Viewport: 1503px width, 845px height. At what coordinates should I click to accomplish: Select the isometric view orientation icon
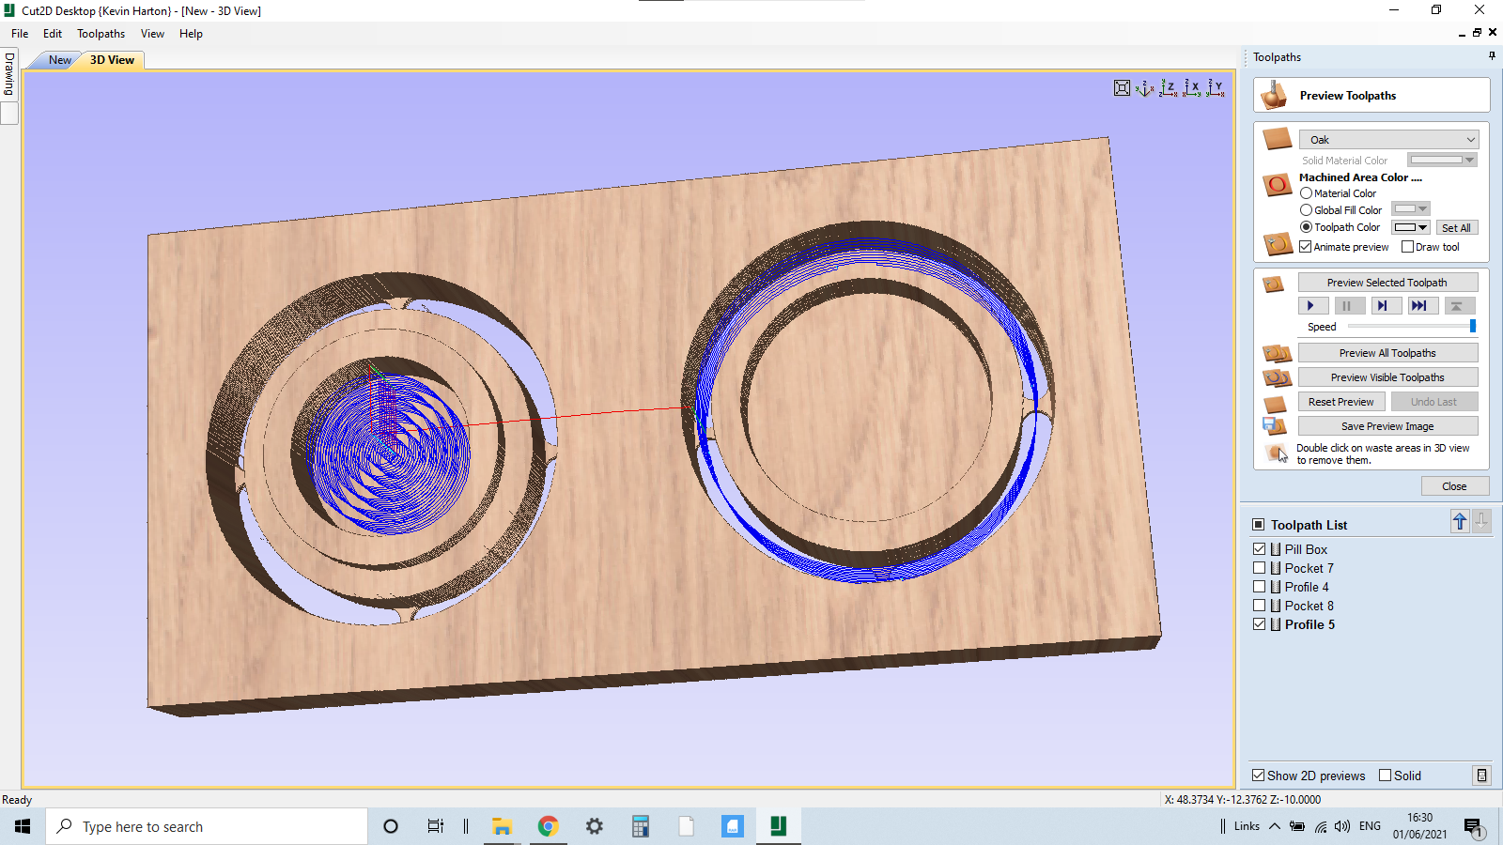[1144, 87]
